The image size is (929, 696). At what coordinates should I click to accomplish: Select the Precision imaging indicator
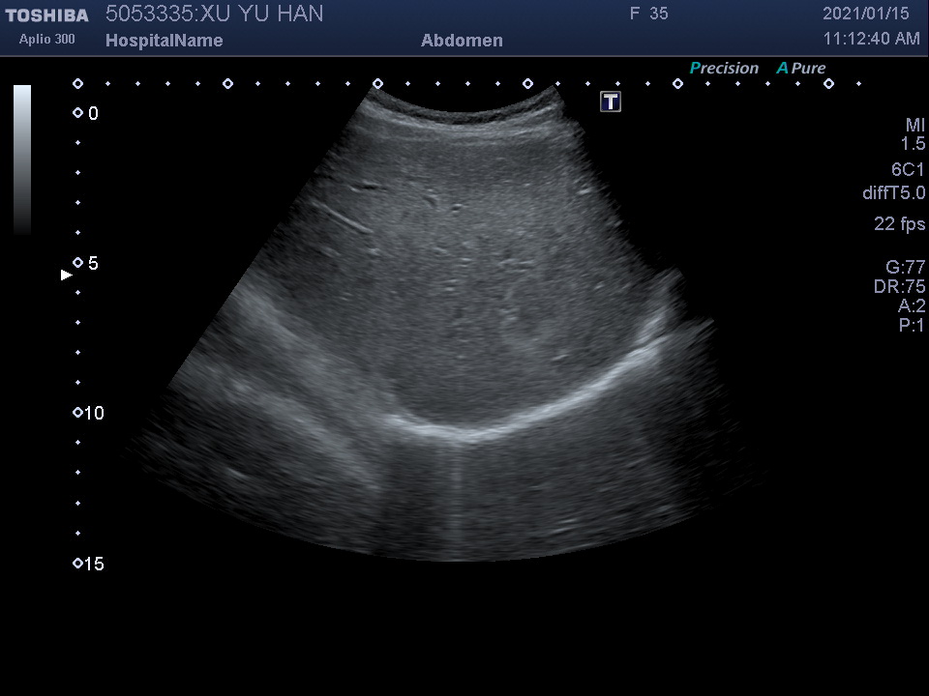tap(724, 69)
